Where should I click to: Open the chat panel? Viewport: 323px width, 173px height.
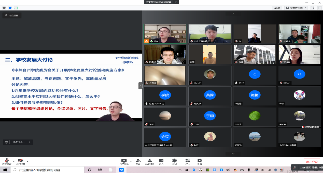pos(161,161)
